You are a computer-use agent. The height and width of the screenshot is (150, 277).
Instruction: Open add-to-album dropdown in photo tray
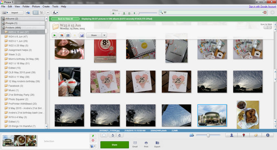coord(93,146)
